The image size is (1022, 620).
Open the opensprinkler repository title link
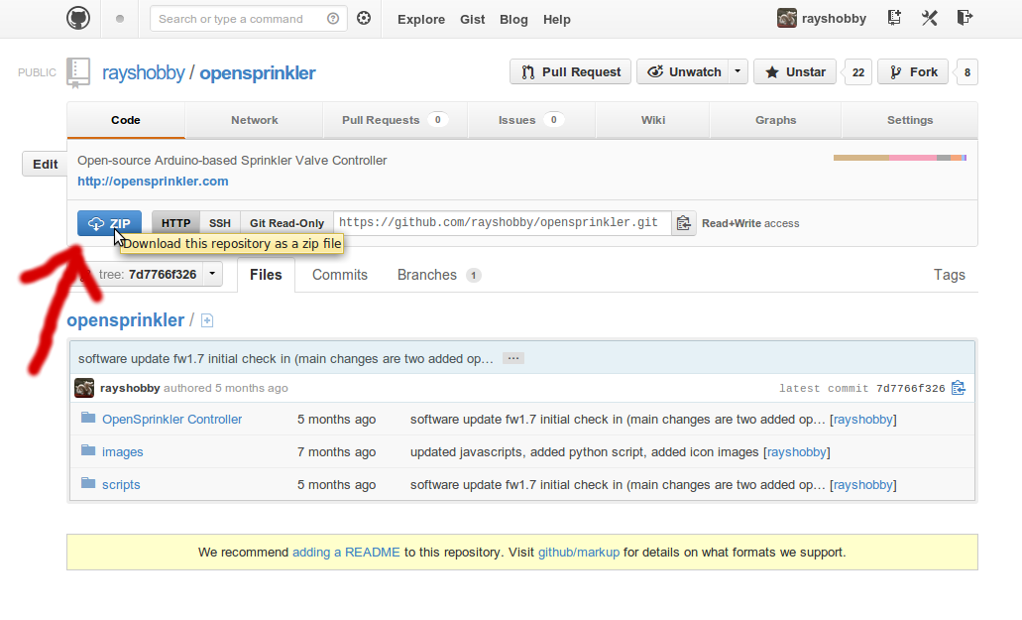(258, 72)
